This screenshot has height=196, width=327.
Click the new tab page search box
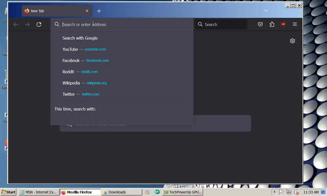pyautogui.click(x=155, y=124)
